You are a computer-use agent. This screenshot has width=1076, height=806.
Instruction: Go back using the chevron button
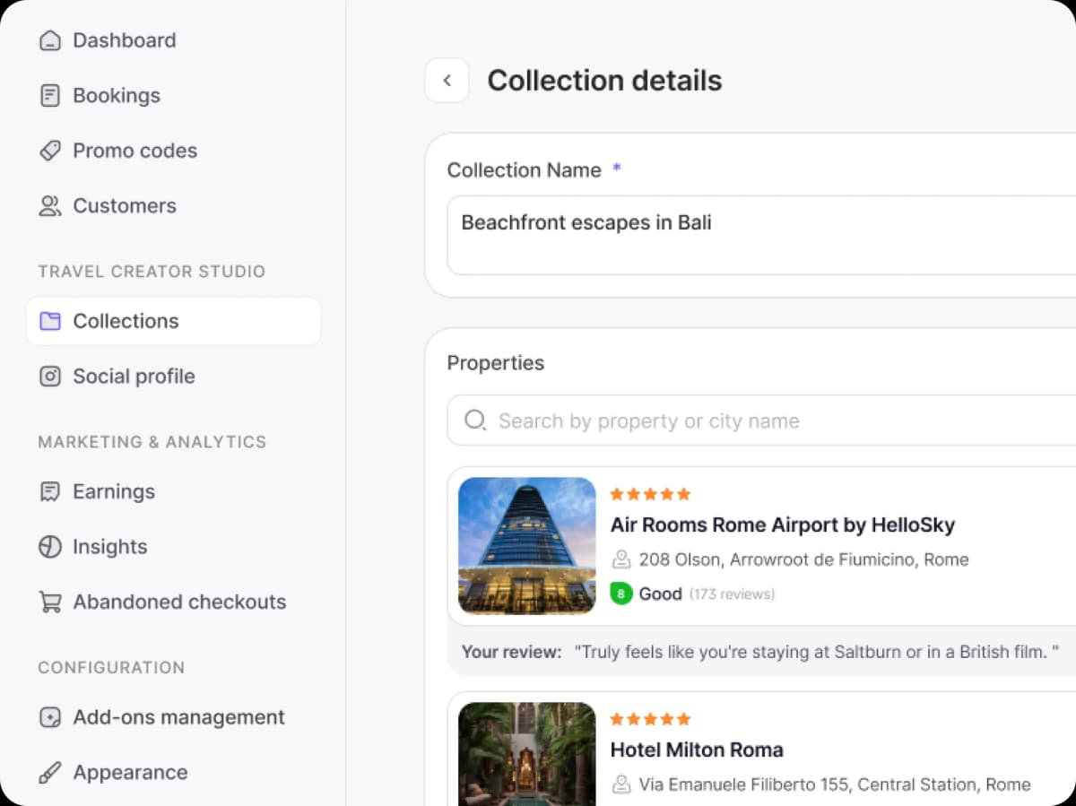tap(447, 81)
